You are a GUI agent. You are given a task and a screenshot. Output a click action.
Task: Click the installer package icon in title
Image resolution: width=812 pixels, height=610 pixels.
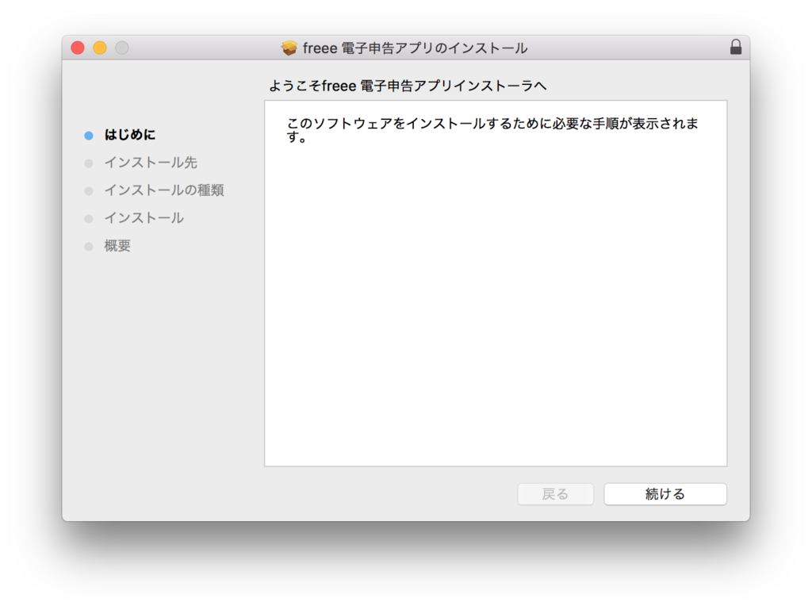pos(289,48)
